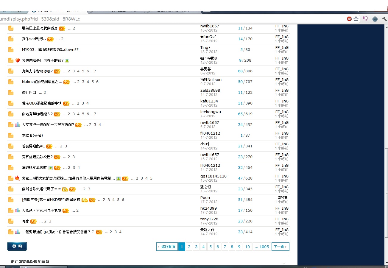The height and width of the screenshot is (268, 388).
Task: Click the poll icon beside 天氣熱 thread
Action: 18,211
